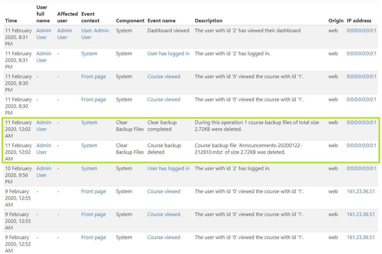Select the 'Event name' column header
The height and width of the screenshot is (254, 382).
coord(161,21)
